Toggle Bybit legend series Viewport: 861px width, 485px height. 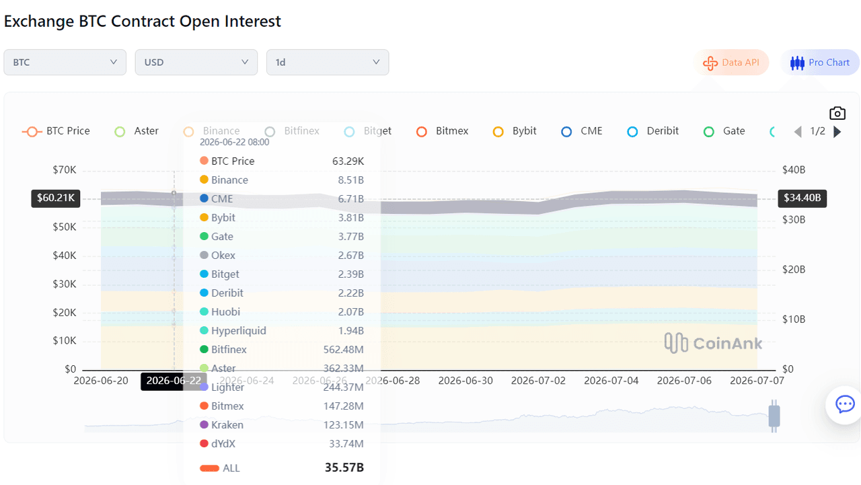pos(515,131)
